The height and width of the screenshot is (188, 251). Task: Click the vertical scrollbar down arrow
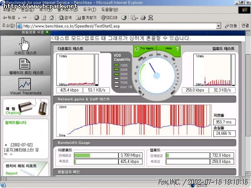[x=248, y=173]
